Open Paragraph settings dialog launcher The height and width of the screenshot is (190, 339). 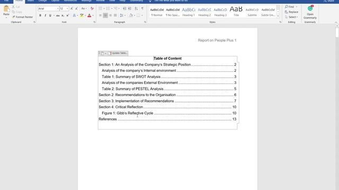145,22
